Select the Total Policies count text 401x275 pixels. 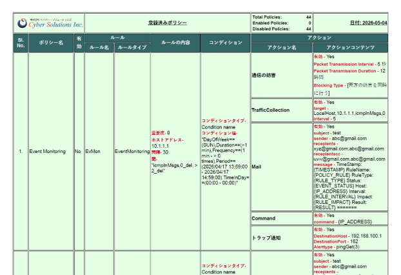point(282,17)
